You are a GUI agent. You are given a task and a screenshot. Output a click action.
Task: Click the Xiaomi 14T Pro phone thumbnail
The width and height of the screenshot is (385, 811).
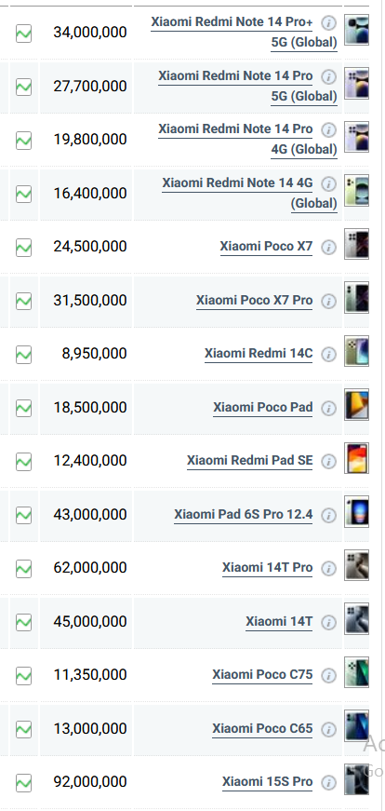click(356, 565)
